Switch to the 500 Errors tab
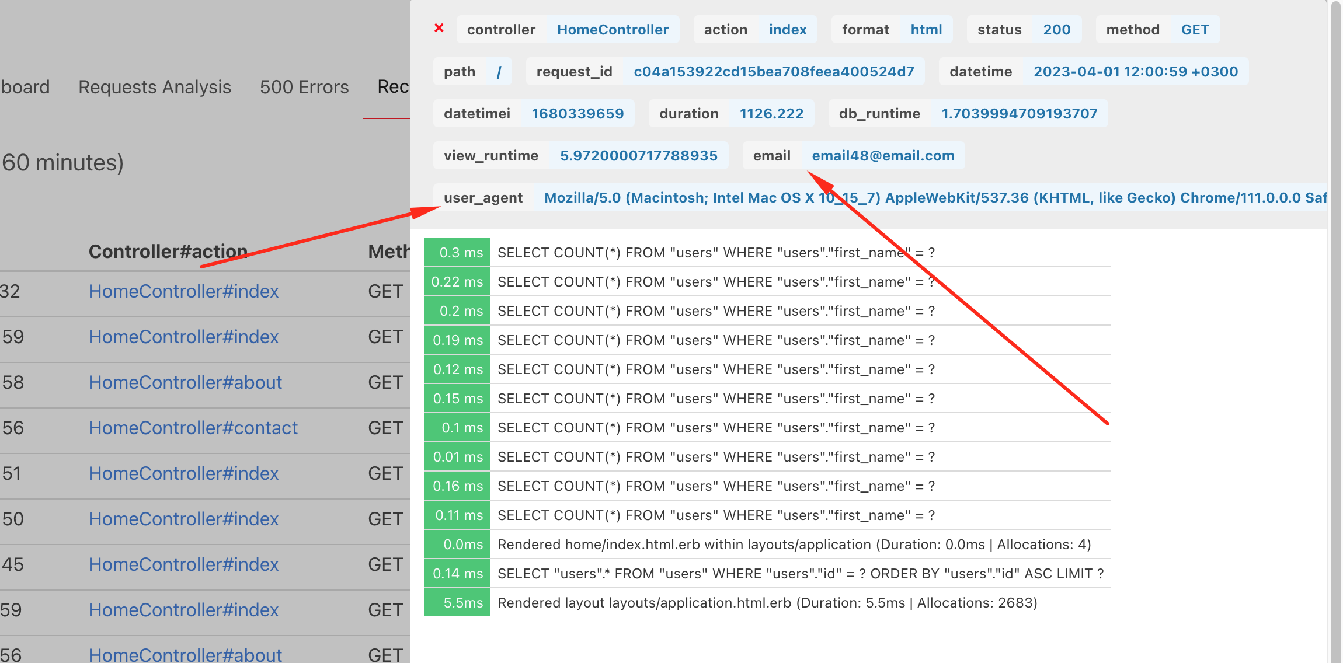Image resolution: width=1343 pixels, height=663 pixels. click(x=304, y=87)
